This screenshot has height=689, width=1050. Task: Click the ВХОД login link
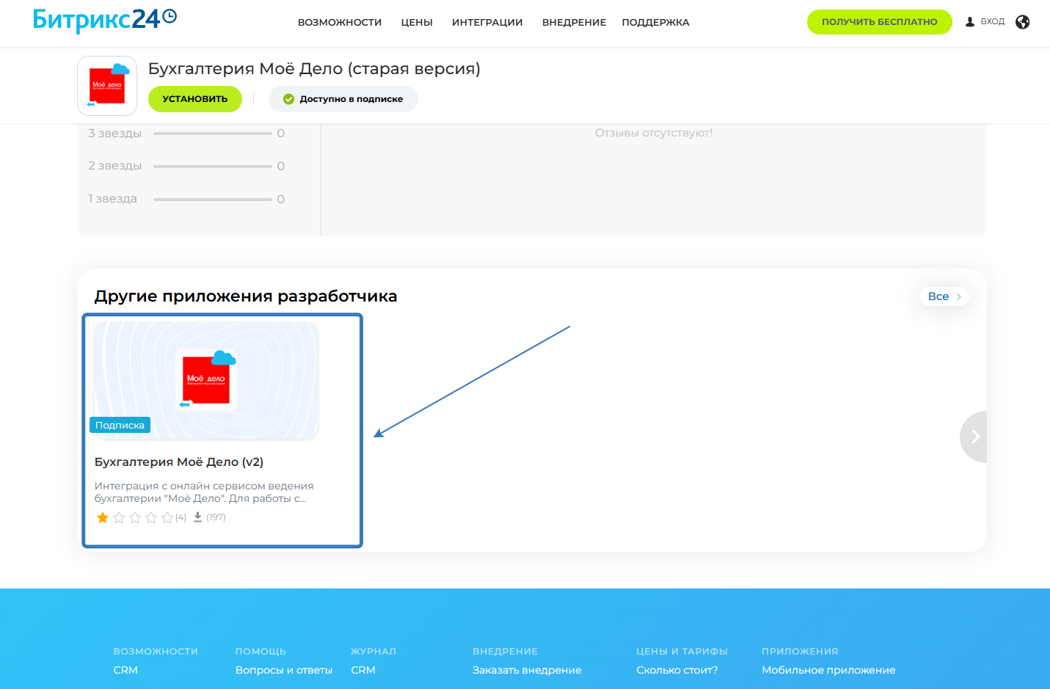point(993,22)
